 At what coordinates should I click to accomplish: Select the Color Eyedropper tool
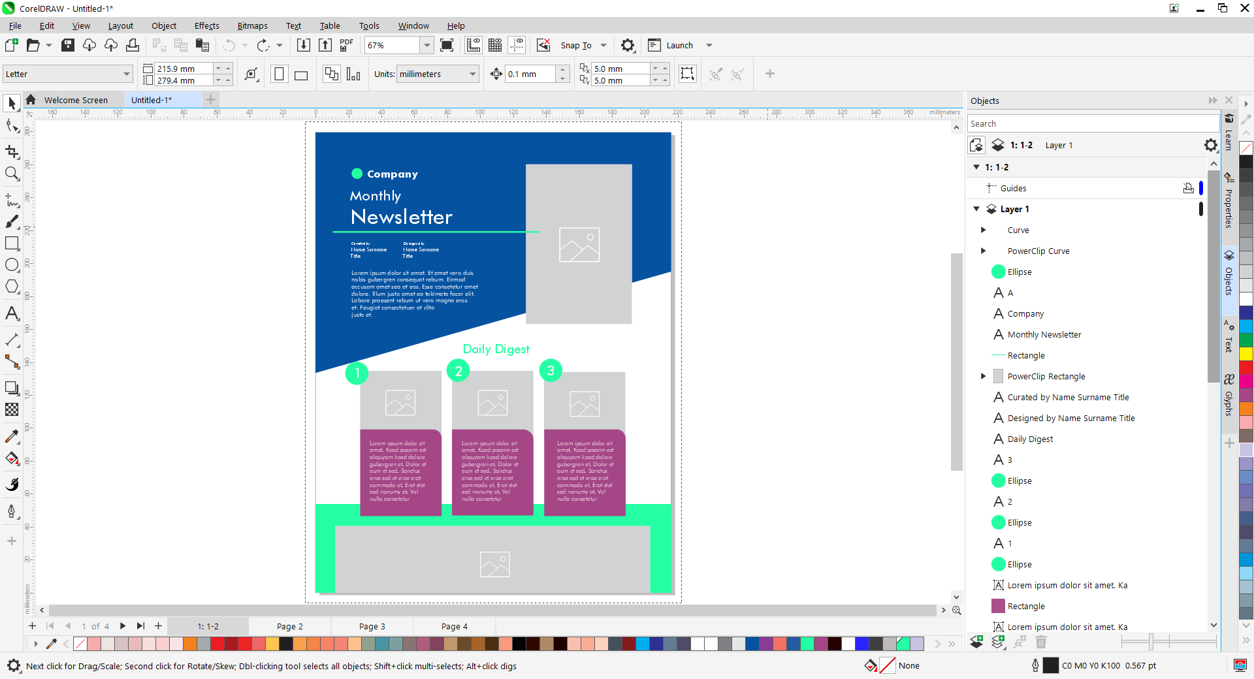(x=12, y=436)
